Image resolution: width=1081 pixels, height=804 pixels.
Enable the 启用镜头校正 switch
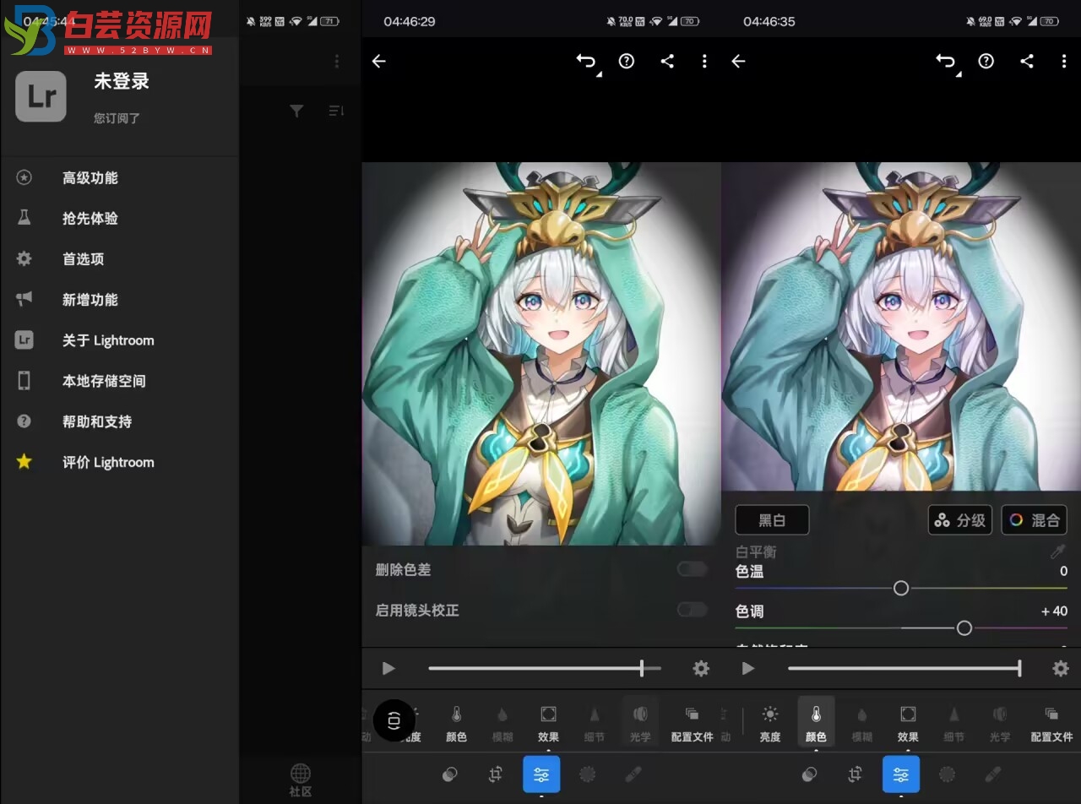(x=693, y=610)
